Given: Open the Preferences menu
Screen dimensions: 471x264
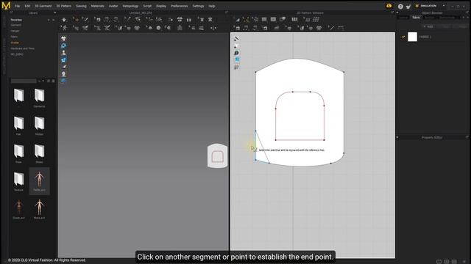Looking at the screenshot, I should tap(180, 6).
